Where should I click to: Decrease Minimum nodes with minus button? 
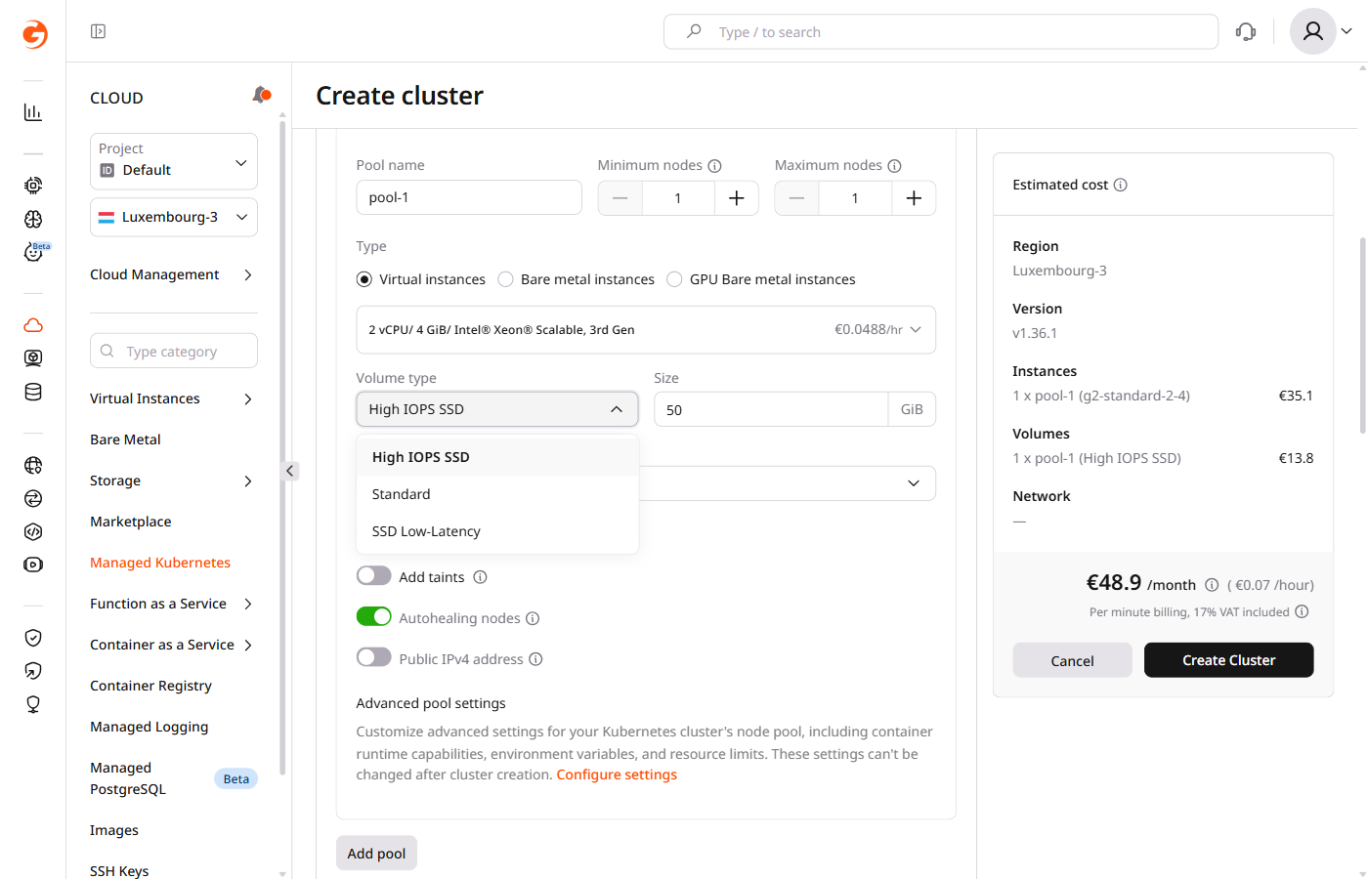[620, 198]
